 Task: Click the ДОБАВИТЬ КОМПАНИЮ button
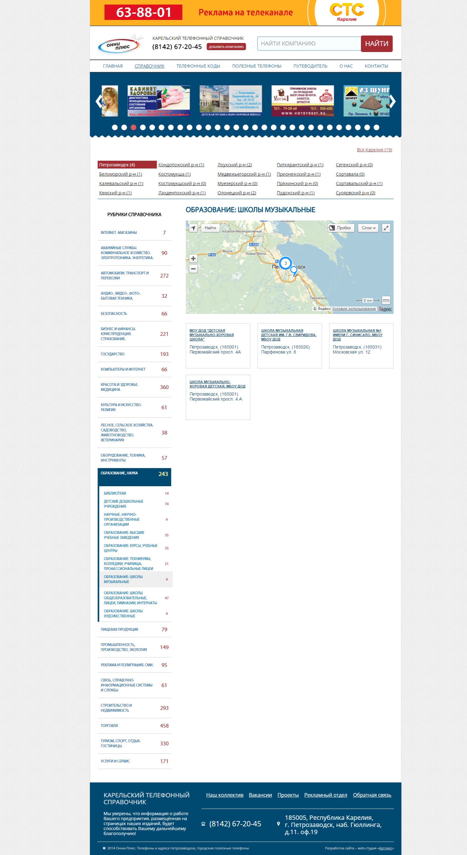tap(226, 47)
